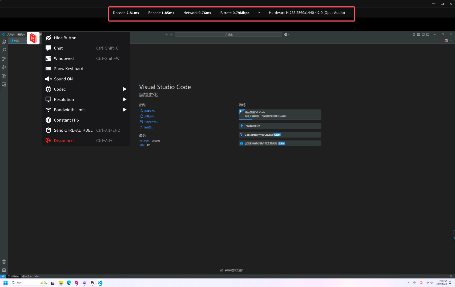Open the Run and Debug icon

(4, 67)
